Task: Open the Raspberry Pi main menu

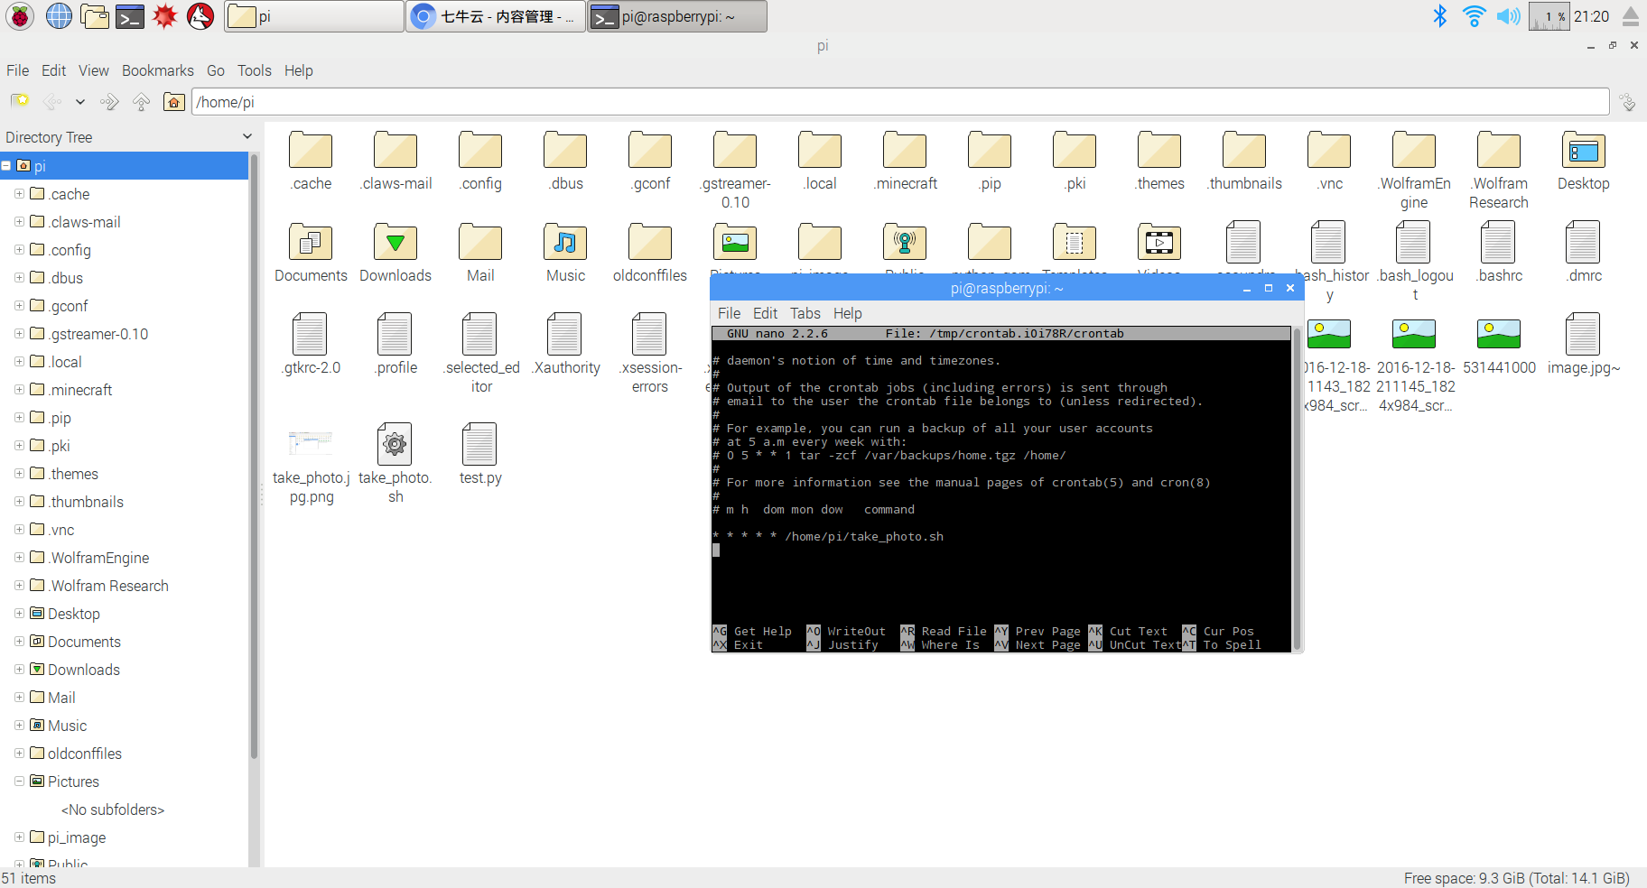Action: pos(20,16)
